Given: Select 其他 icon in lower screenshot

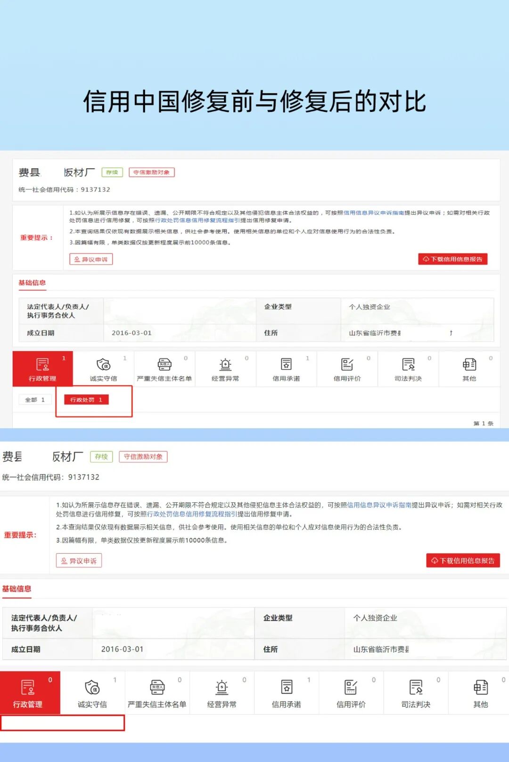Looking at the screenshot, I should 481,687.
